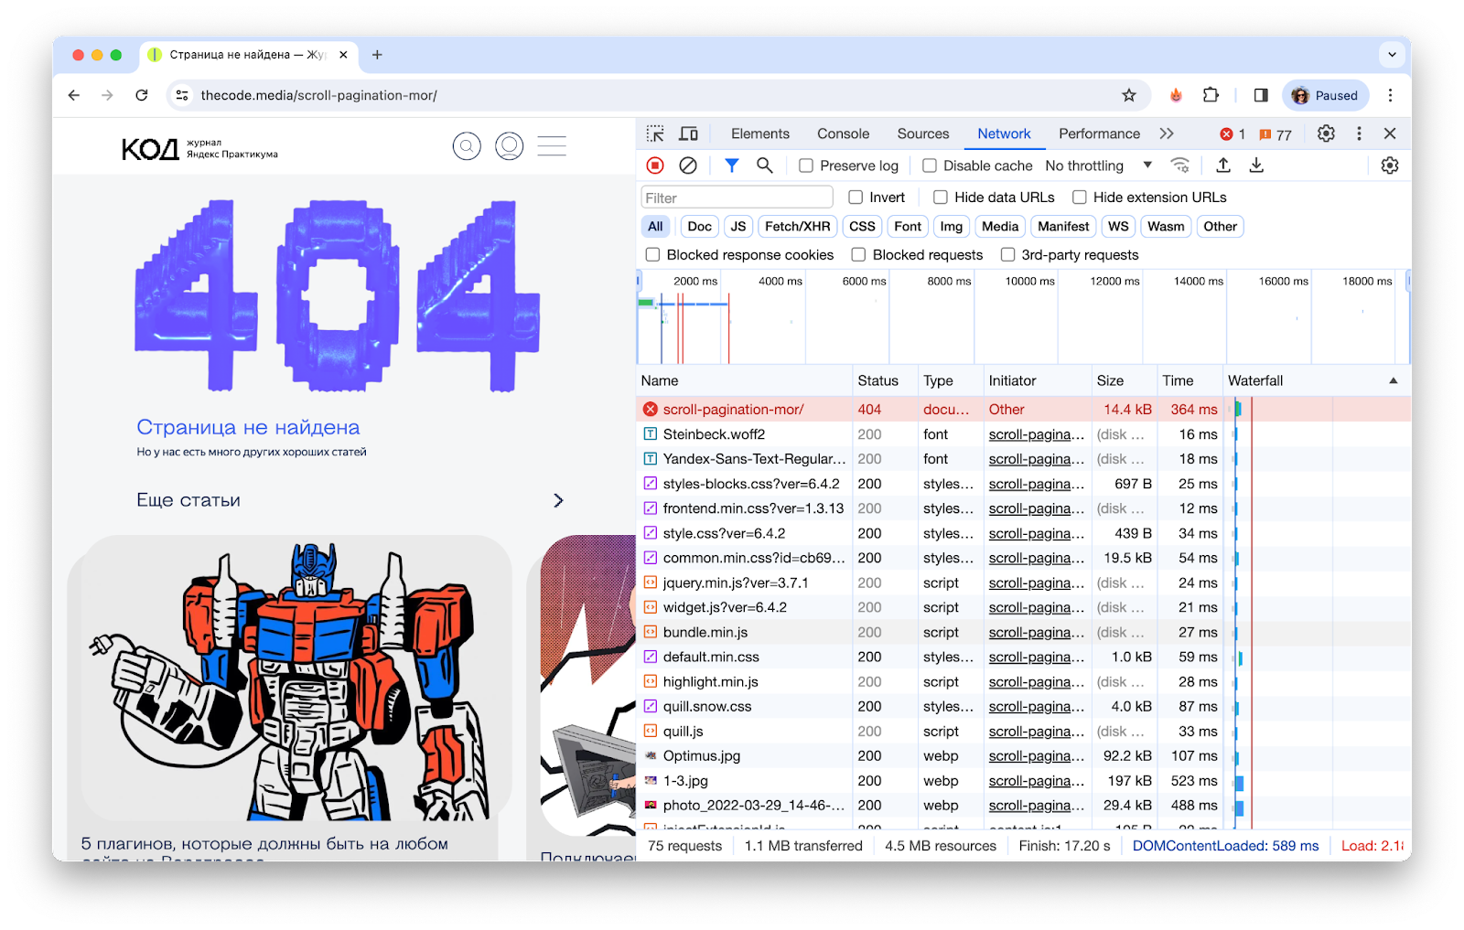1464x930 pixels.
Task: Click the Filter text input field
Action: point(737,198)
